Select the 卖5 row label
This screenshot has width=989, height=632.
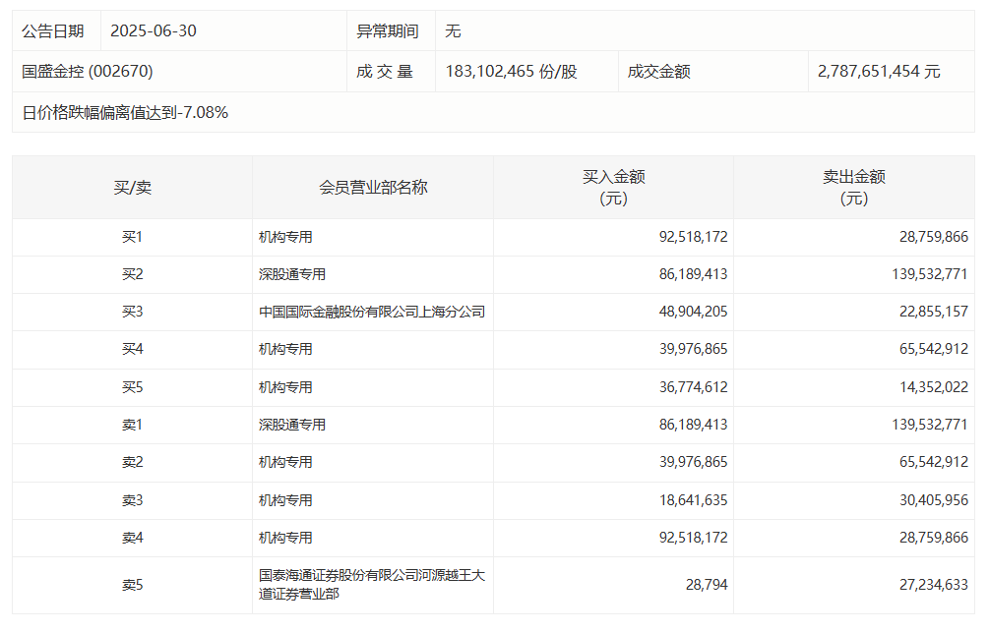point(133,585)
